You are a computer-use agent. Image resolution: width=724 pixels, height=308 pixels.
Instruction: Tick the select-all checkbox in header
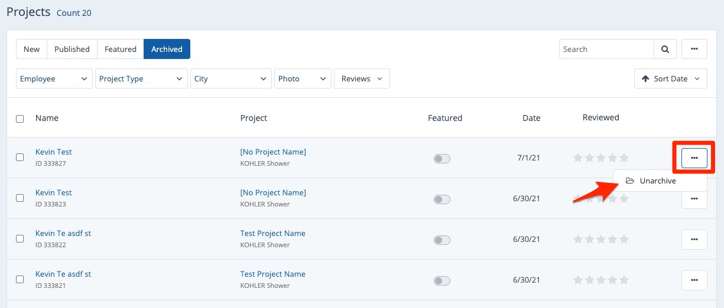[x=20, y=119]
